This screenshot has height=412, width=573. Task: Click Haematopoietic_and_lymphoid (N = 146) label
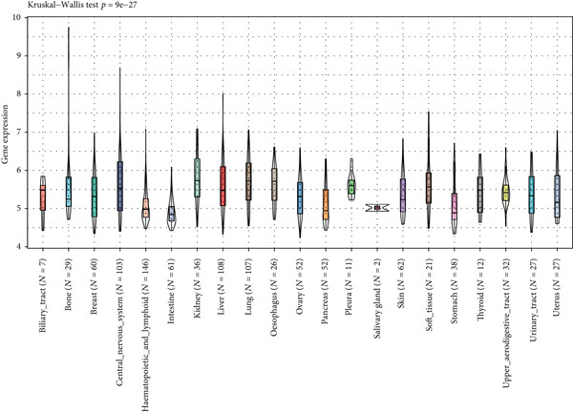(145, 336)
